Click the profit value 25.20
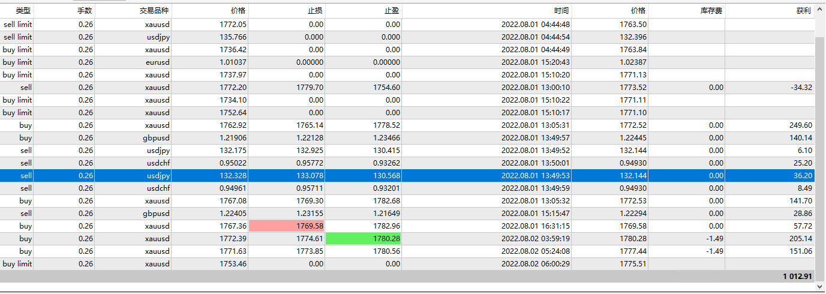Screen dimensions: 826x294 [803, 163]
